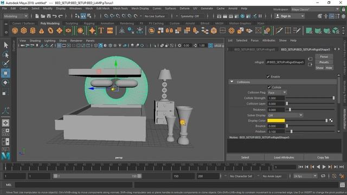Viewport: 347px width, 195px height.
Task: Switch to the Sculpting shelf tab
Action: click(72, 23)
